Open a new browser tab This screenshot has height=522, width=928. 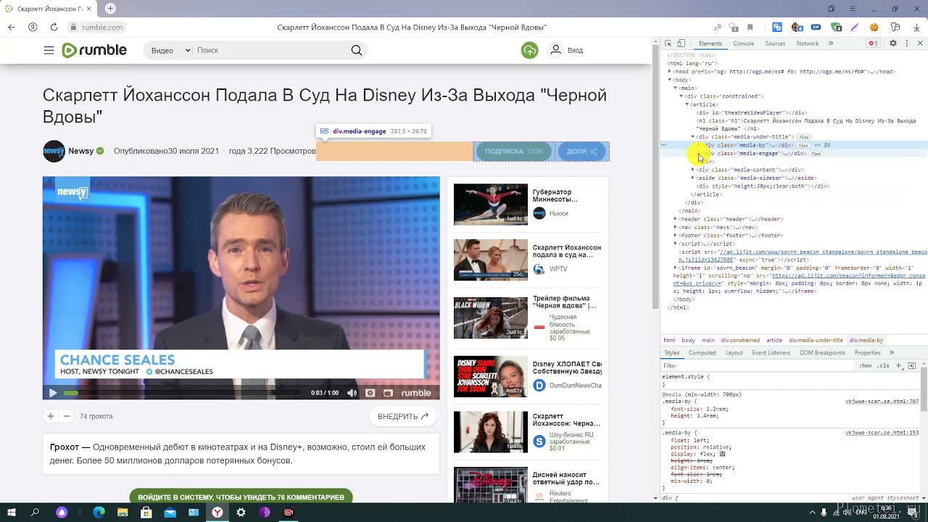click(110, 9)
